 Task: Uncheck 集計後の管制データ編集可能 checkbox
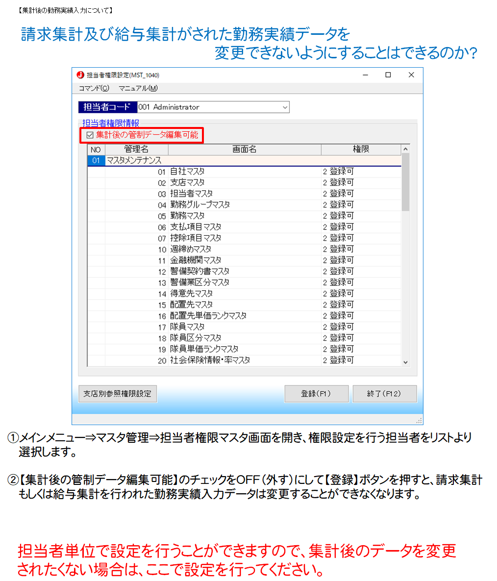90,135
